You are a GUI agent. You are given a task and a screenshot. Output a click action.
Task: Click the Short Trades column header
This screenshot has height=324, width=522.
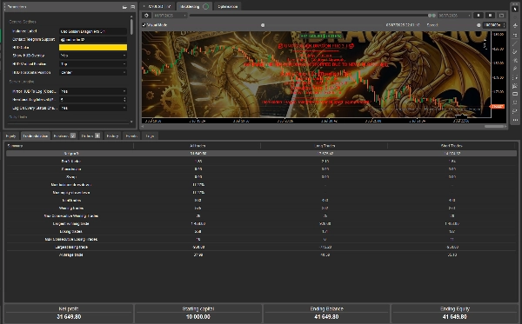pos(452,146)
